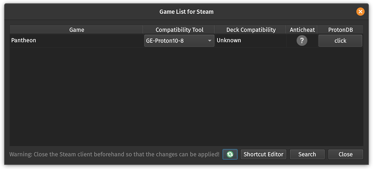Click the arrow on the compatibility combo box
This screenshot has height=169, width=373.
[x=210, y=41]
